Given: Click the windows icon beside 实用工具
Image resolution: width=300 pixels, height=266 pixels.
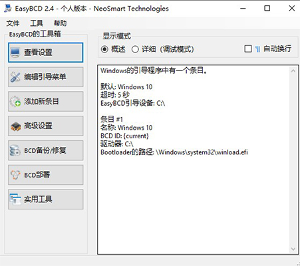Looking at the screenshot, I should point(15,199).
